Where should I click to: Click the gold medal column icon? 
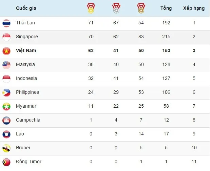click(91, 8)
